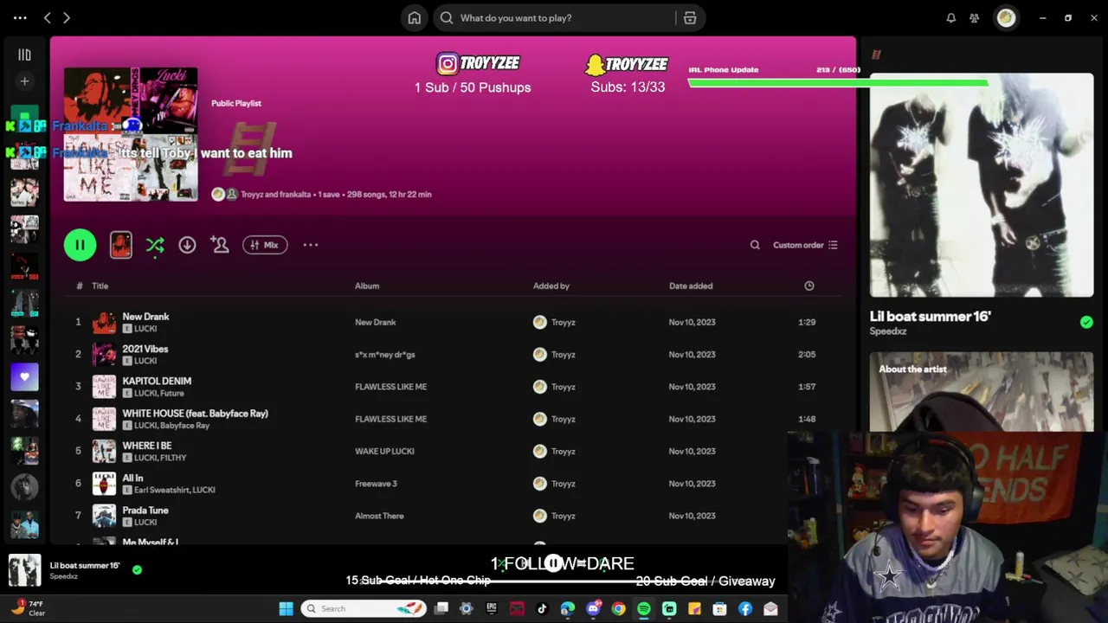The width and height of the screenshot is (1108, 623).
Task: Click the WAKE UP LUCKI album text
Action: [x=384, y=451]
